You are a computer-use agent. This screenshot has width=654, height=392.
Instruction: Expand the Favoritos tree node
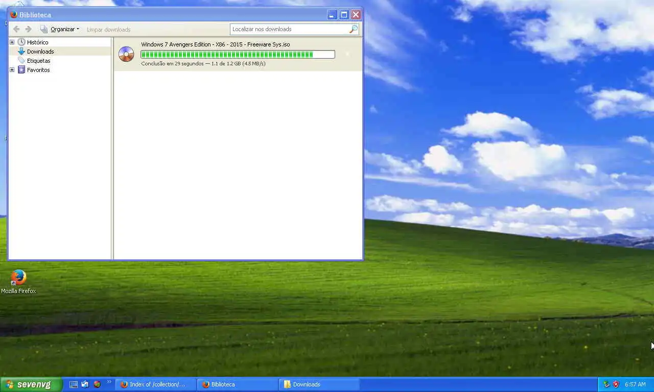tap(12, 70)
